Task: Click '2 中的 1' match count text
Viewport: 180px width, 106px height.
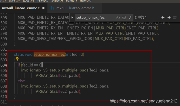Action: pyautogui.click(x=141, y=17)
